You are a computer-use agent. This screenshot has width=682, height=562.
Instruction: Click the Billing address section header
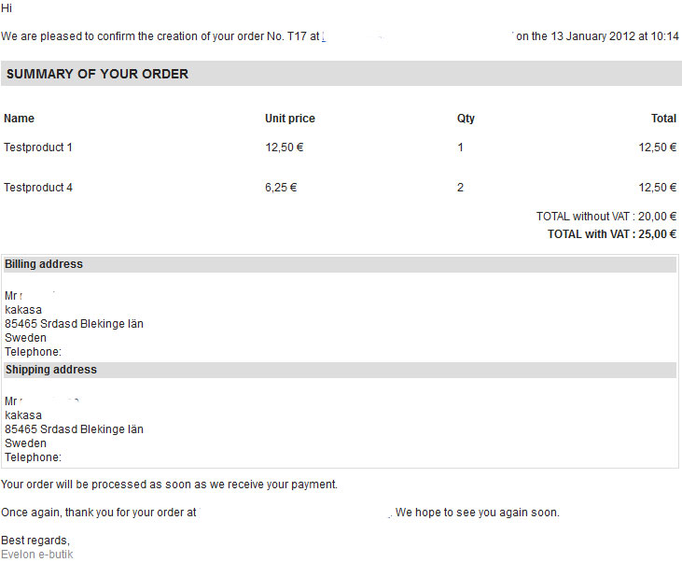pos(44,264)
